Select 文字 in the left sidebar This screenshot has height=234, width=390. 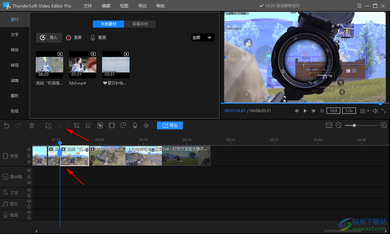point(15,35)
